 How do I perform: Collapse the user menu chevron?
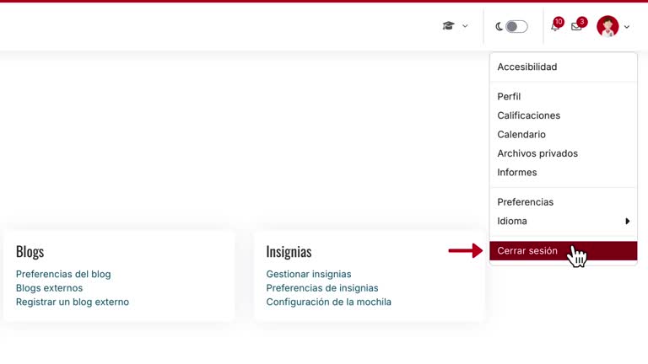pos(627,27)
